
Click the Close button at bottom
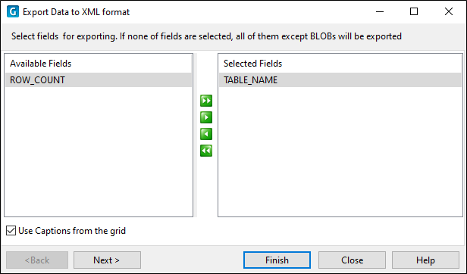point(352,260)
